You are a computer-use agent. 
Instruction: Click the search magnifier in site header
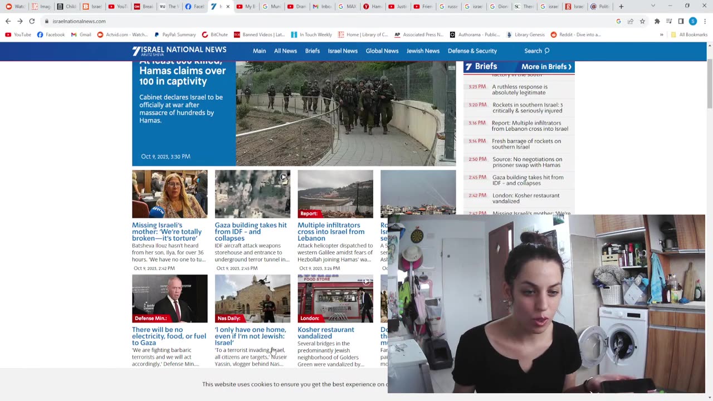point(547,51)
